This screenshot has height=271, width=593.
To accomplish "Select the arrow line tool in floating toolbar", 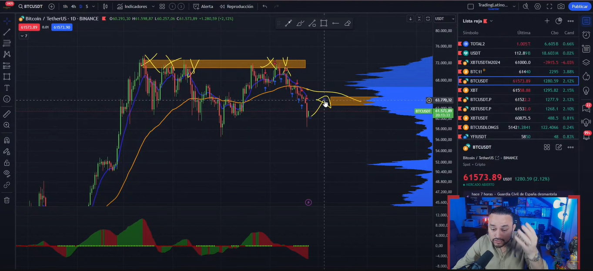I will [288, 23].
